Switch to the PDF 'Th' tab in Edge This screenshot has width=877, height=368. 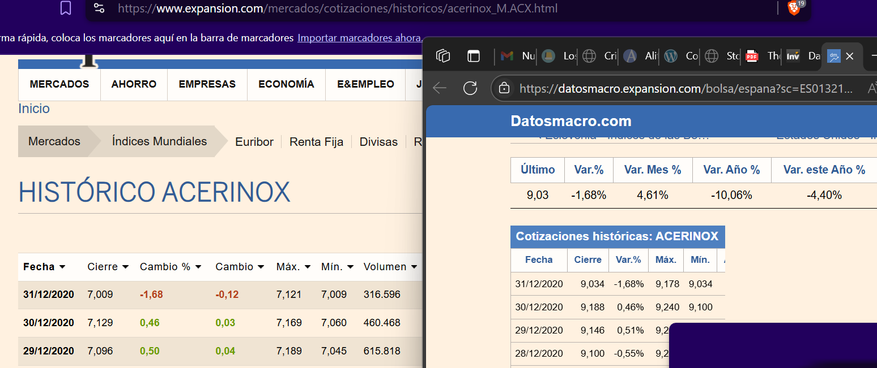click(x=763, y=56)
